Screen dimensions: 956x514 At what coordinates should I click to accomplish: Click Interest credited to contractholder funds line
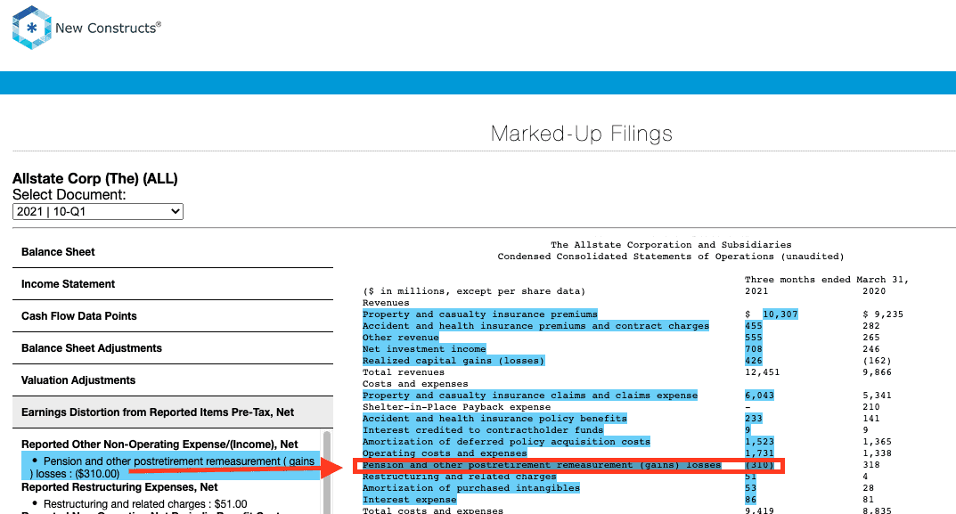coord(483,430)
